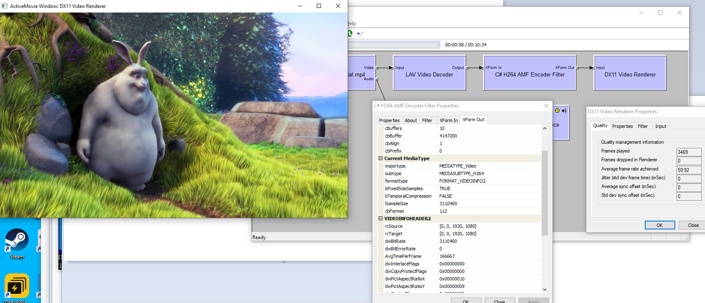Viewport: 705px width, 303px height.
Task: Switch to Properties tab in encoder dialog
Action: coord(389,120)
